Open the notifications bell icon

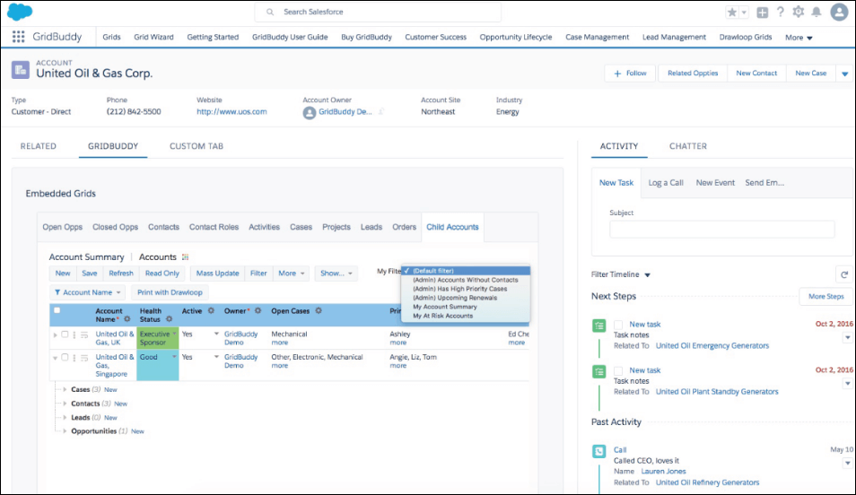point(817,12)
